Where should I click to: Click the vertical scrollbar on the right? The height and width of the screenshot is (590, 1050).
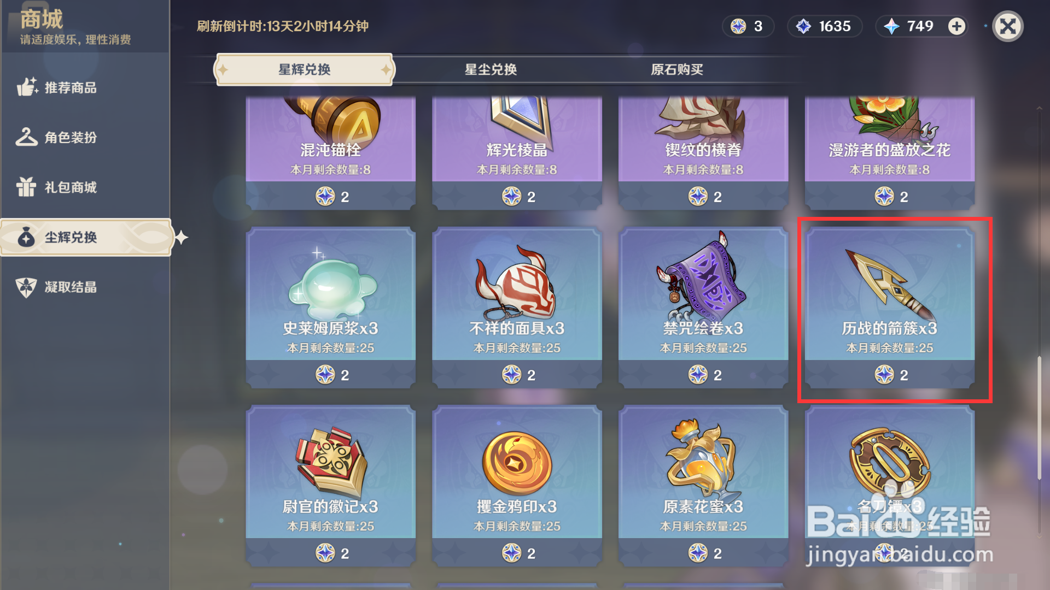pos(1040,418)
